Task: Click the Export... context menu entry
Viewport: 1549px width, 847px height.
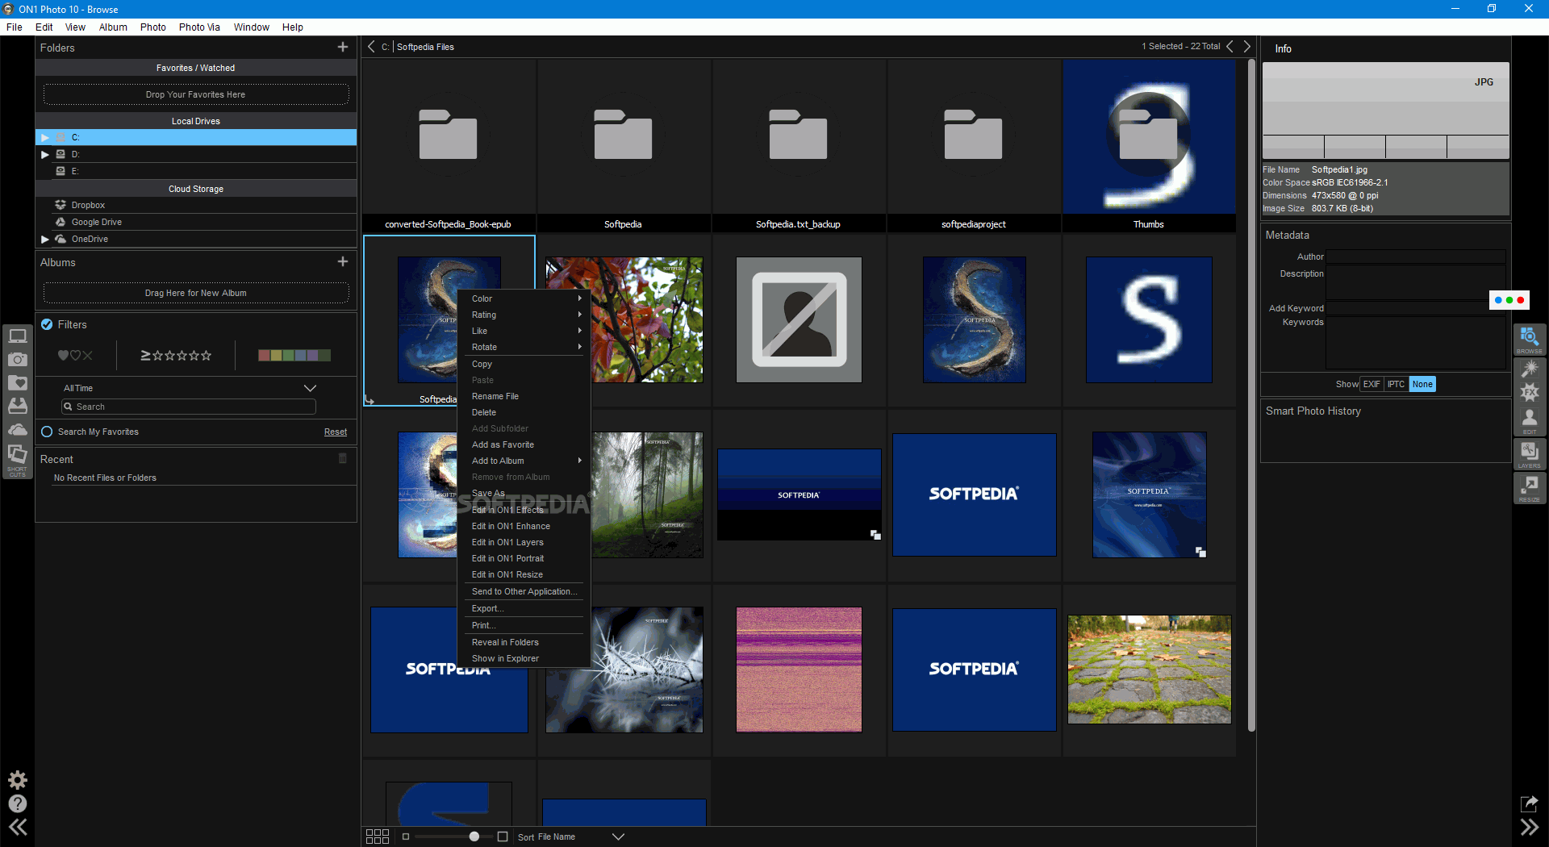Action: (524, 608)
